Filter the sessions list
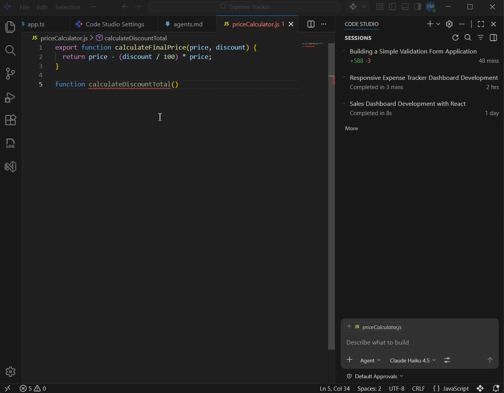 coord(481,38)
